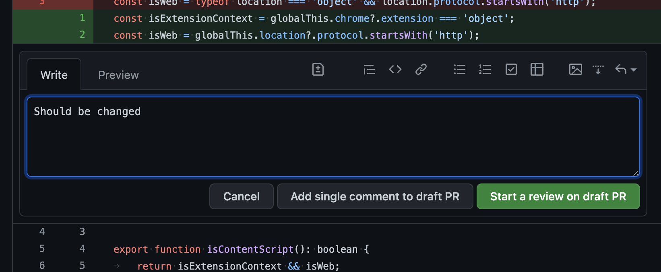This screenshot has height=272, width=661.
Task: Click the isExtensionContext declaration line
Action: 314,19
